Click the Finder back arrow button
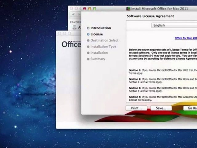 click(74, 14)
